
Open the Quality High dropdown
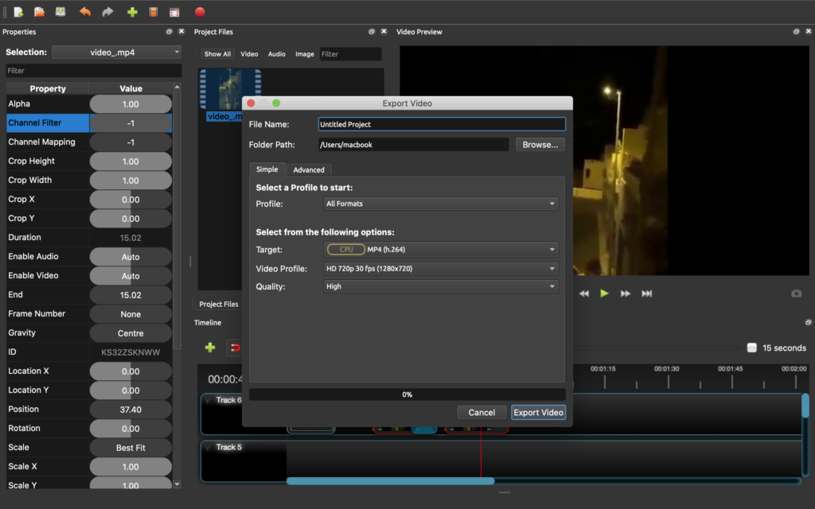click(441, 286)
